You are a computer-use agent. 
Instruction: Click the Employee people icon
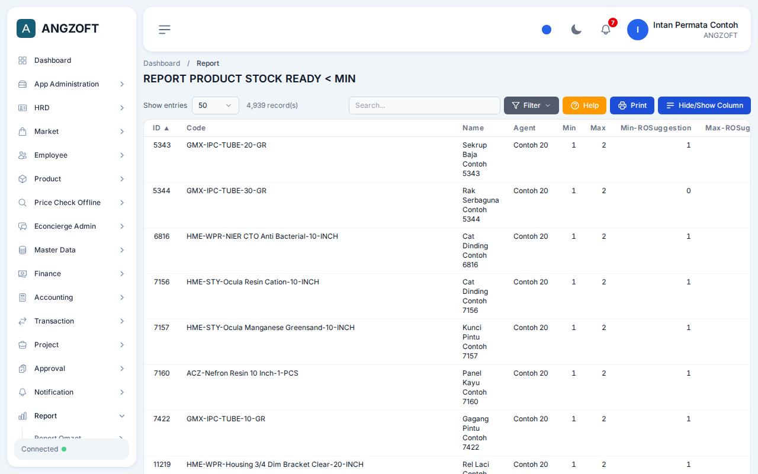(23, 155)
